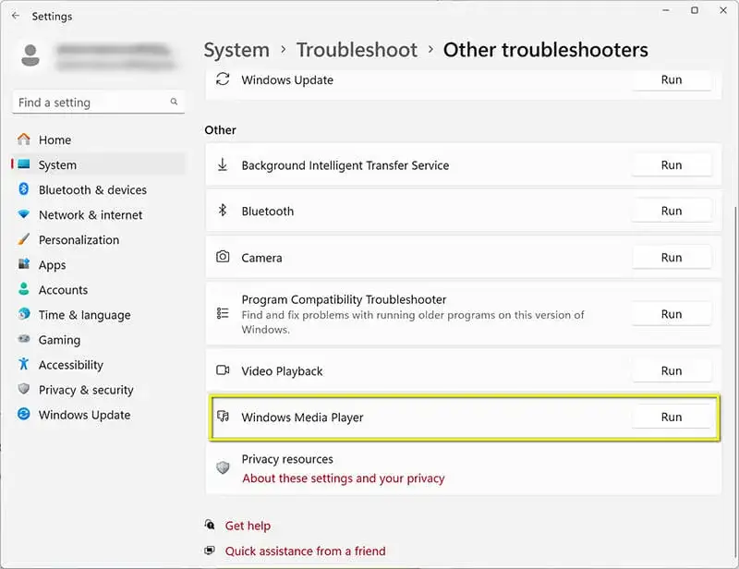This screenshot has width=739, height=569.
Task: Click the Camera icon in troubleshooter list
Action: click(222, 258)
